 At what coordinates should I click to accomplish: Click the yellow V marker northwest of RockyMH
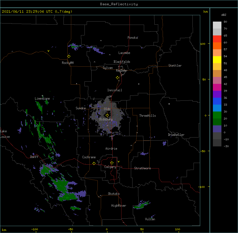pyautogui.click(x=48, y=51)
